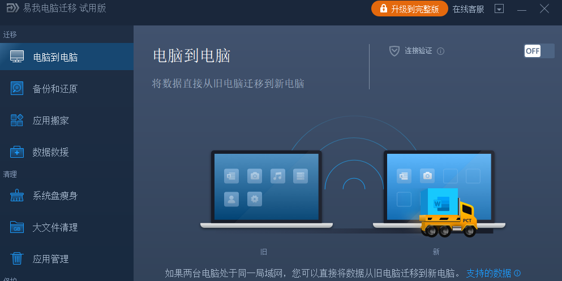Open 在线客服 online support
The height and width of the screenshot is (281, 562).
click(468, 9)
